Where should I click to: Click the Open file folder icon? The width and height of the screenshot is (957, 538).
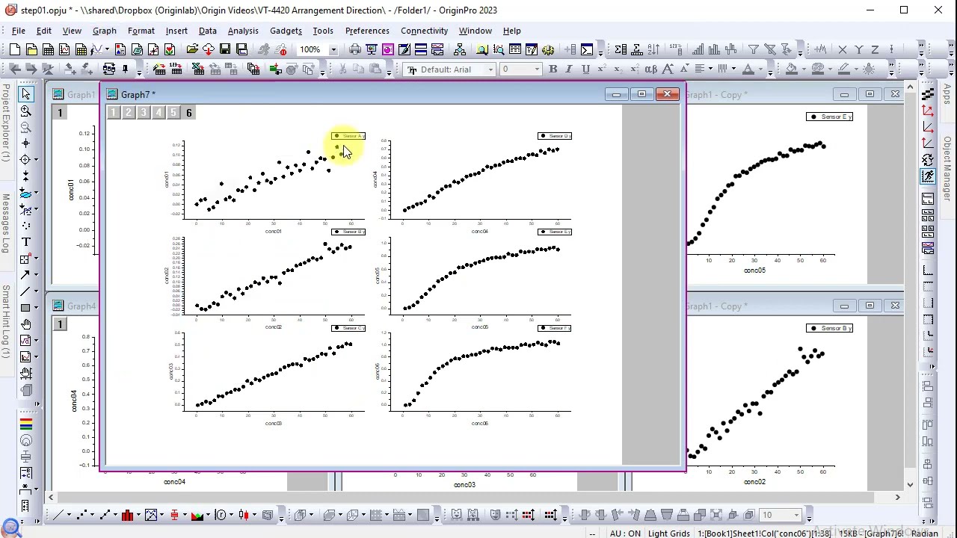[x=192, y=49]
